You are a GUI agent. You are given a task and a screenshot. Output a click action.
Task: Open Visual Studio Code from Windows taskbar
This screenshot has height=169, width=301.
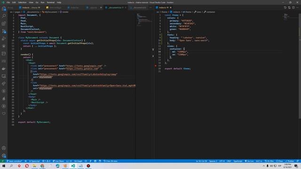73,166
